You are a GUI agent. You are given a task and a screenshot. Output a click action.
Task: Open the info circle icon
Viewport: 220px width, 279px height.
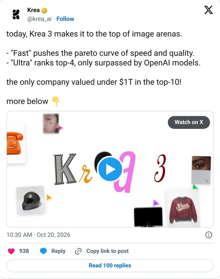tap(209, 235)
